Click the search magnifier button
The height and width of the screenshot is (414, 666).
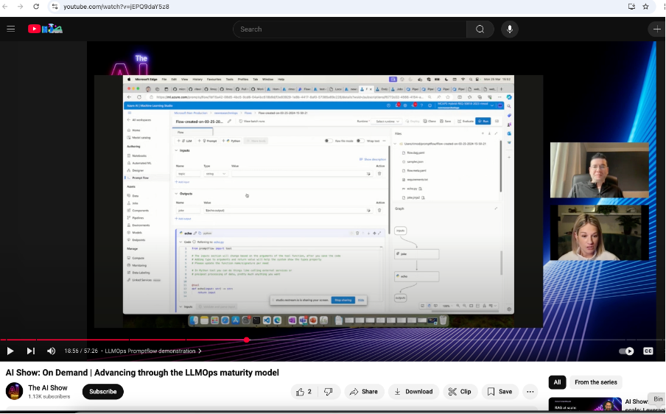click(480, 29)
